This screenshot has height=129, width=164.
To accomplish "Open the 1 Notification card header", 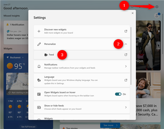I will pos(15,25).
